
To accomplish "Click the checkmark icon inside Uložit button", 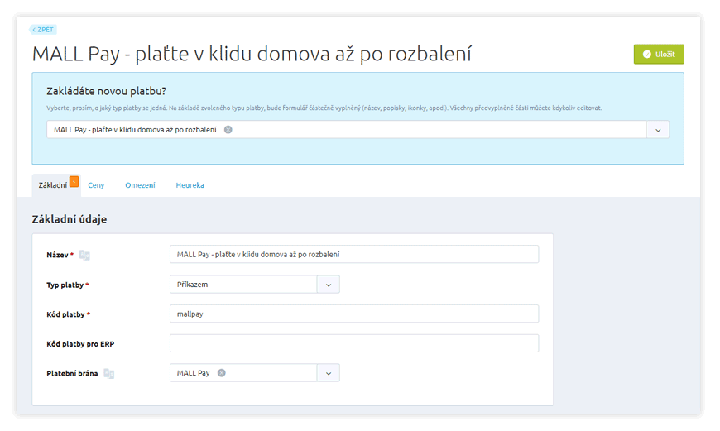I will pos(647,54).
